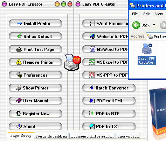Viewport: 166px width, 141px height.
Task: Click the red orb button in title bar
Action: (x=70, y=4)
